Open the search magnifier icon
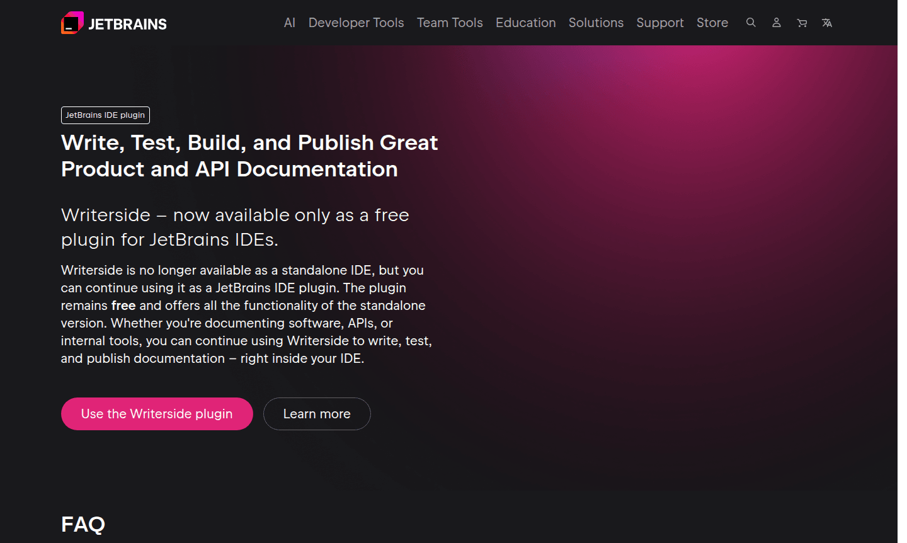The image size is (907, 543). [x=751, y=23]
